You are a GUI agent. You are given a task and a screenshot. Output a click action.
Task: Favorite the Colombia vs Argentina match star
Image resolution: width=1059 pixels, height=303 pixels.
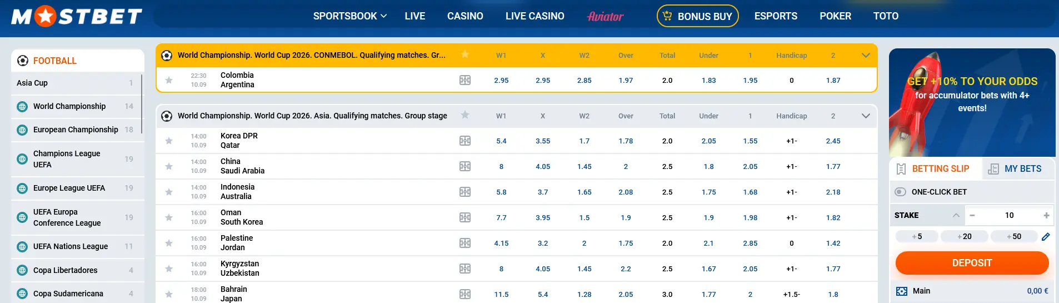pyautogui.click(x=169, y=81)
